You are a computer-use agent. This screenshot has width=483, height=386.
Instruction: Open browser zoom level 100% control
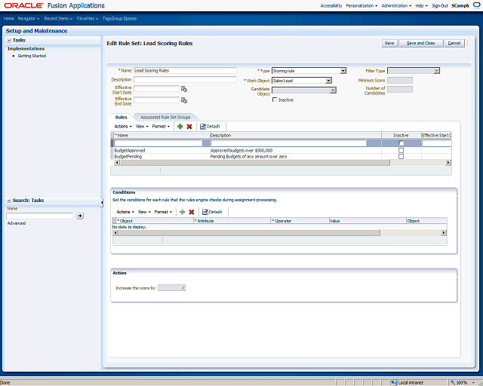coord(463,383)
